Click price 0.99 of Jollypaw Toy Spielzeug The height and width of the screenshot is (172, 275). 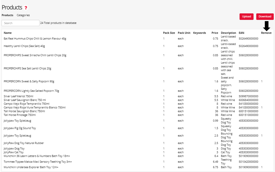[216, 121]
